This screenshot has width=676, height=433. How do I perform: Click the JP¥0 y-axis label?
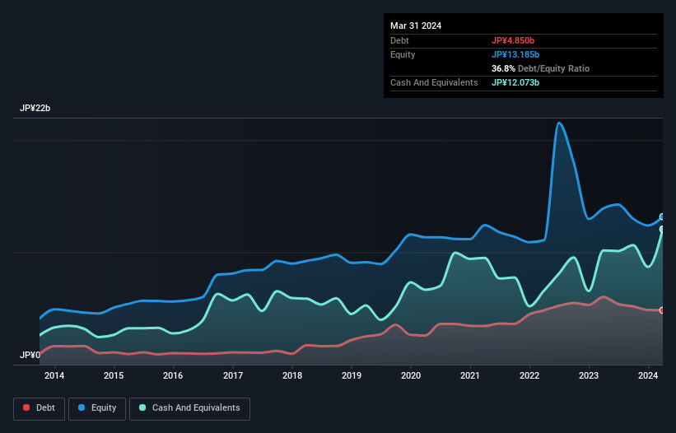pos(30,355)
